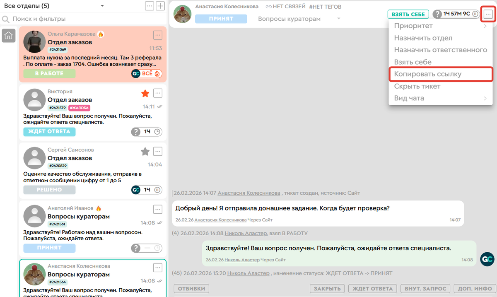This screenshot has width=497, height=297.
Task: Open options menu on Ольга Карамазова ticket
Action: (x=157, y=35)
